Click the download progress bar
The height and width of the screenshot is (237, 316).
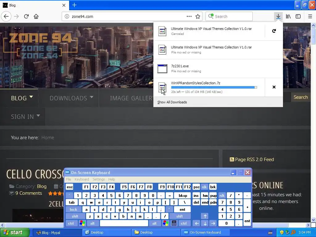[x=214, y=87]
